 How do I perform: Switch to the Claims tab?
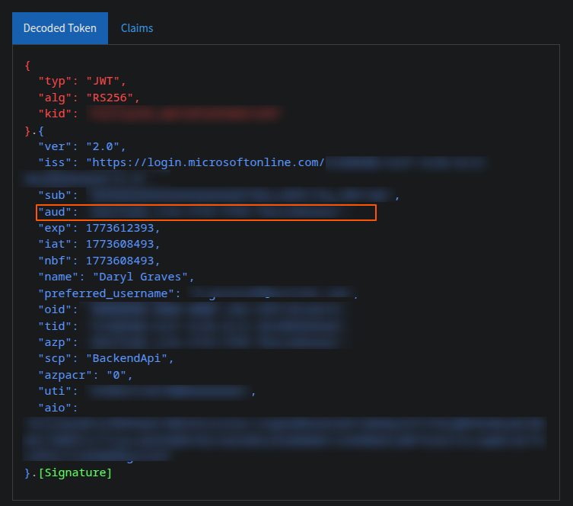137,28
